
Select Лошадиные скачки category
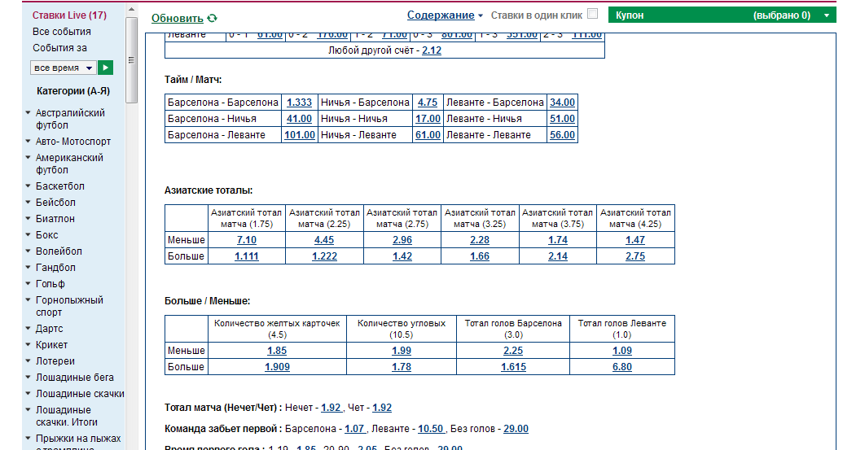[80, 394]
